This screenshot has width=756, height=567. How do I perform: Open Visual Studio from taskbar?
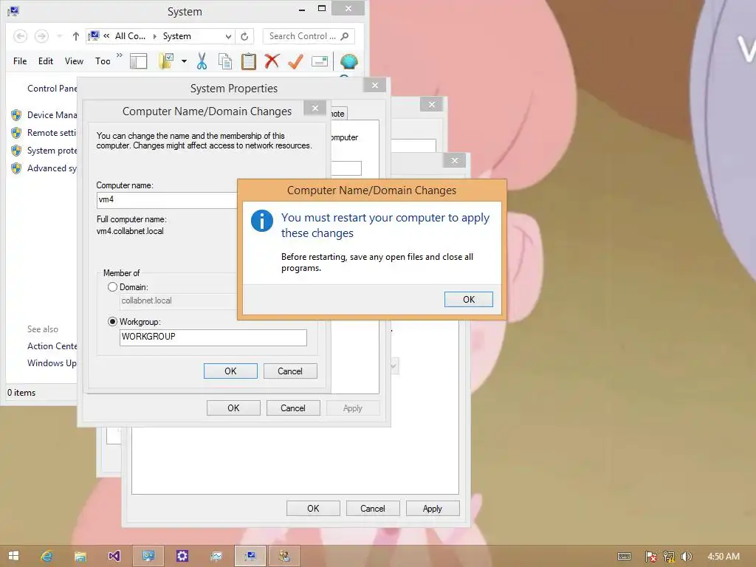pos(114,556)
